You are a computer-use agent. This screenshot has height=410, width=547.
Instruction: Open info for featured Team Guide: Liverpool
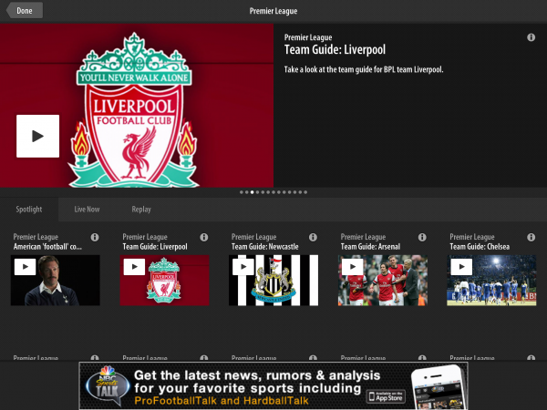coord(531,37)
